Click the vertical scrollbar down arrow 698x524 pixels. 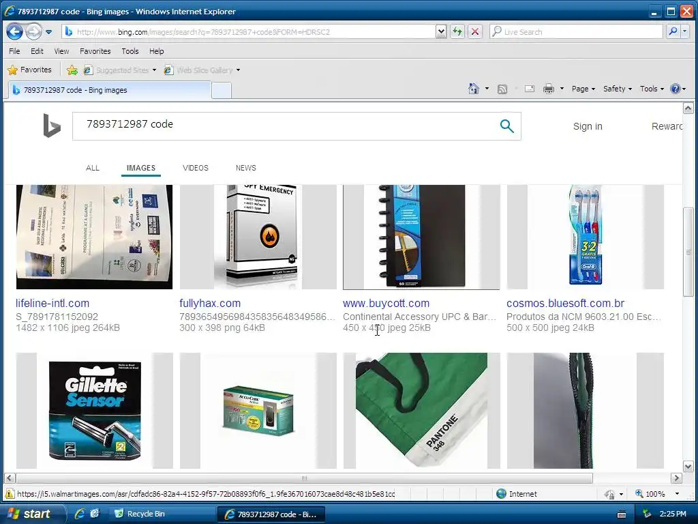(688, 467)
